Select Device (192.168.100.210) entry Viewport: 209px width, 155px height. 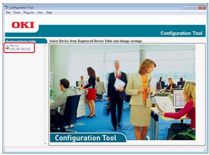click(19, 47)
